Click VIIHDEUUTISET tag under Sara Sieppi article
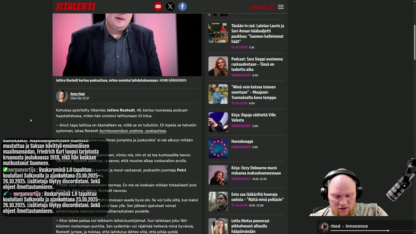416x234 pixels. pyautogui.click(x=241, y=75)
